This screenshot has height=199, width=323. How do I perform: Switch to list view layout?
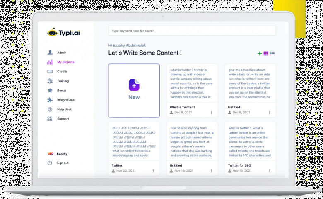[x=272, y=53]
